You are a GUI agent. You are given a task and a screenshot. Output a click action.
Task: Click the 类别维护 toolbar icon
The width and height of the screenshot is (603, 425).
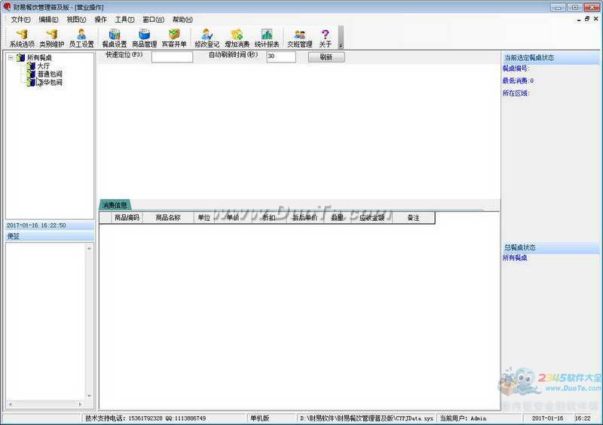pos(52,38)
